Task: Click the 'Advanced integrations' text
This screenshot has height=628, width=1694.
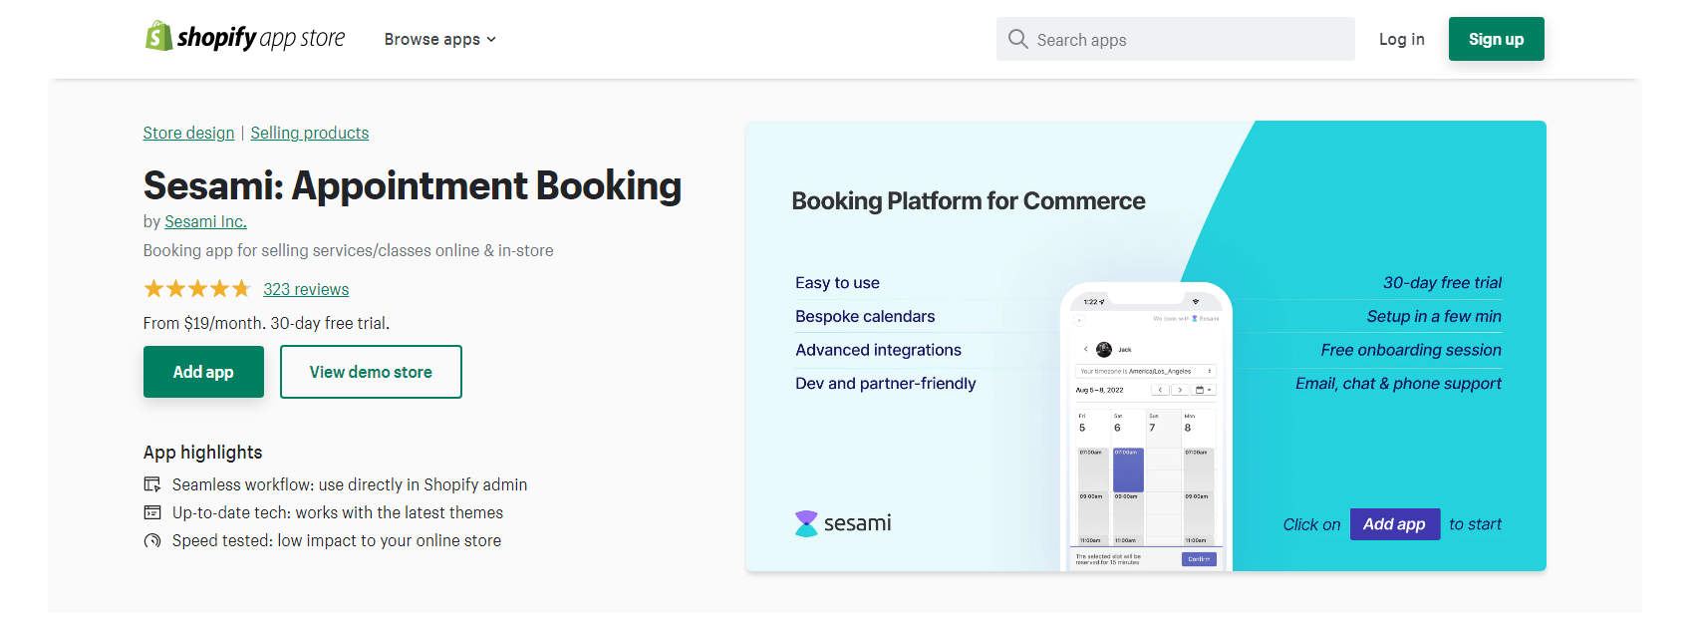Action: [x=878, y=350]
